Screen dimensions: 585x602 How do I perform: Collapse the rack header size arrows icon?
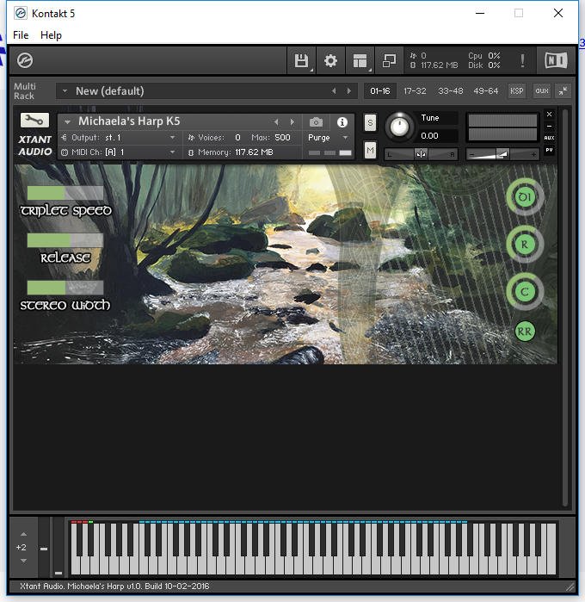tap(563, 91)
